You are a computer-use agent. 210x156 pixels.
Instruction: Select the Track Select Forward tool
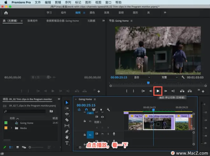coord(67,108)
